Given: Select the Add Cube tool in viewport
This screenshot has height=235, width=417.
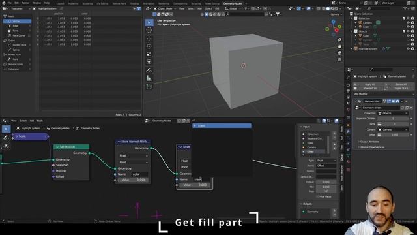Looking at the screenshot, I should tap(149, 87).
